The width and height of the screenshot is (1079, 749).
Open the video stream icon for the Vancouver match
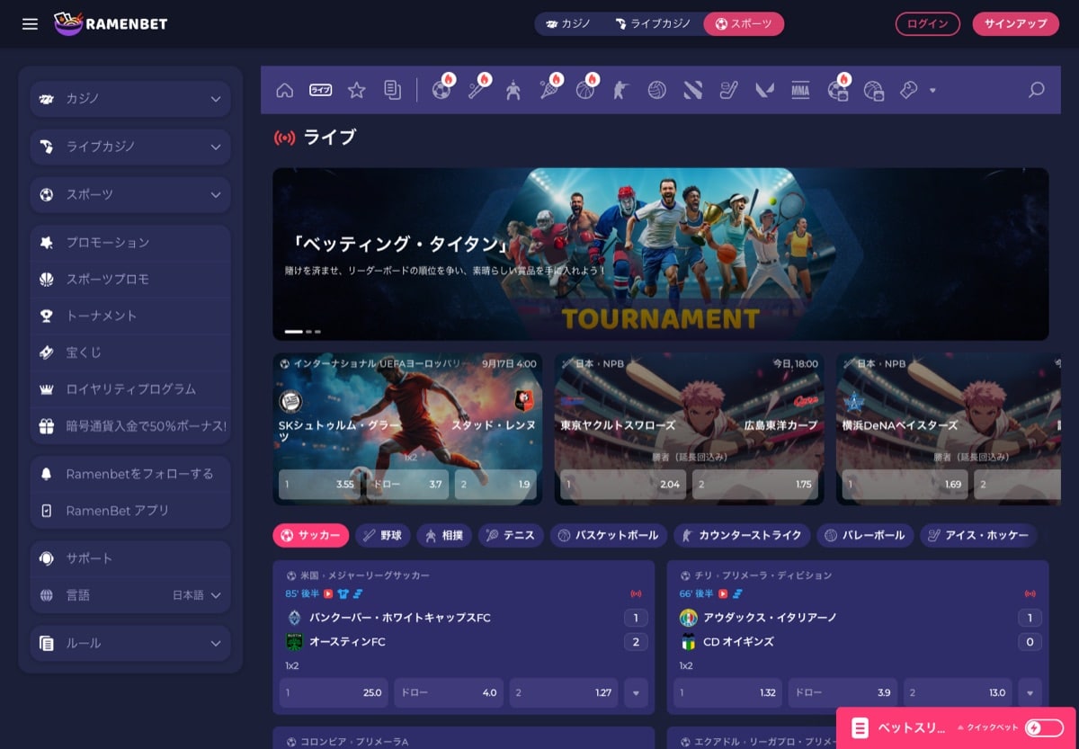(x=328, y=593)
